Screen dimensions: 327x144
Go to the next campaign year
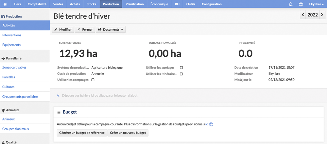322,15
